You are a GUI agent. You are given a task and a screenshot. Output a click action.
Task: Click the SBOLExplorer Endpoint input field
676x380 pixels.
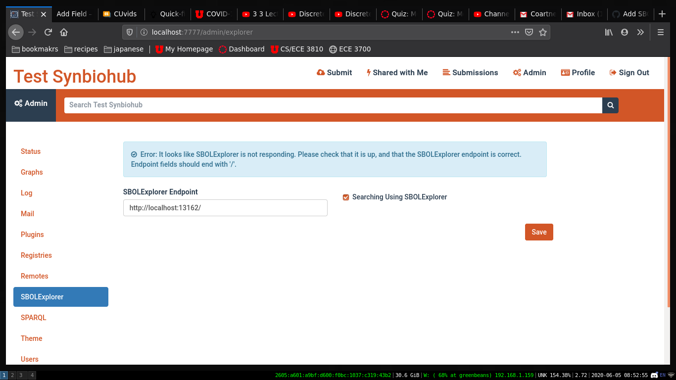pyautogui.click(x=225, y=208)
